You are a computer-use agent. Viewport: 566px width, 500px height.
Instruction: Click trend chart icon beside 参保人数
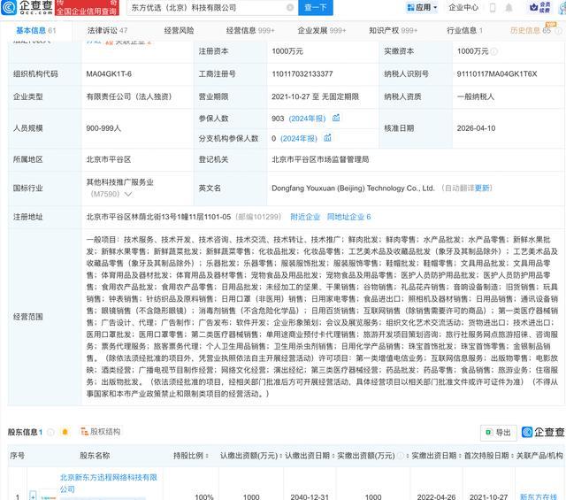(x=336, y=118)
